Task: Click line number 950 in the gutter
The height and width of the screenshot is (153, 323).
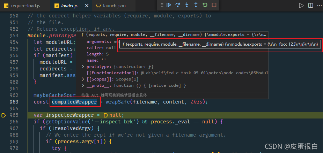Action: pyautogui.click(x=14, y=16)
